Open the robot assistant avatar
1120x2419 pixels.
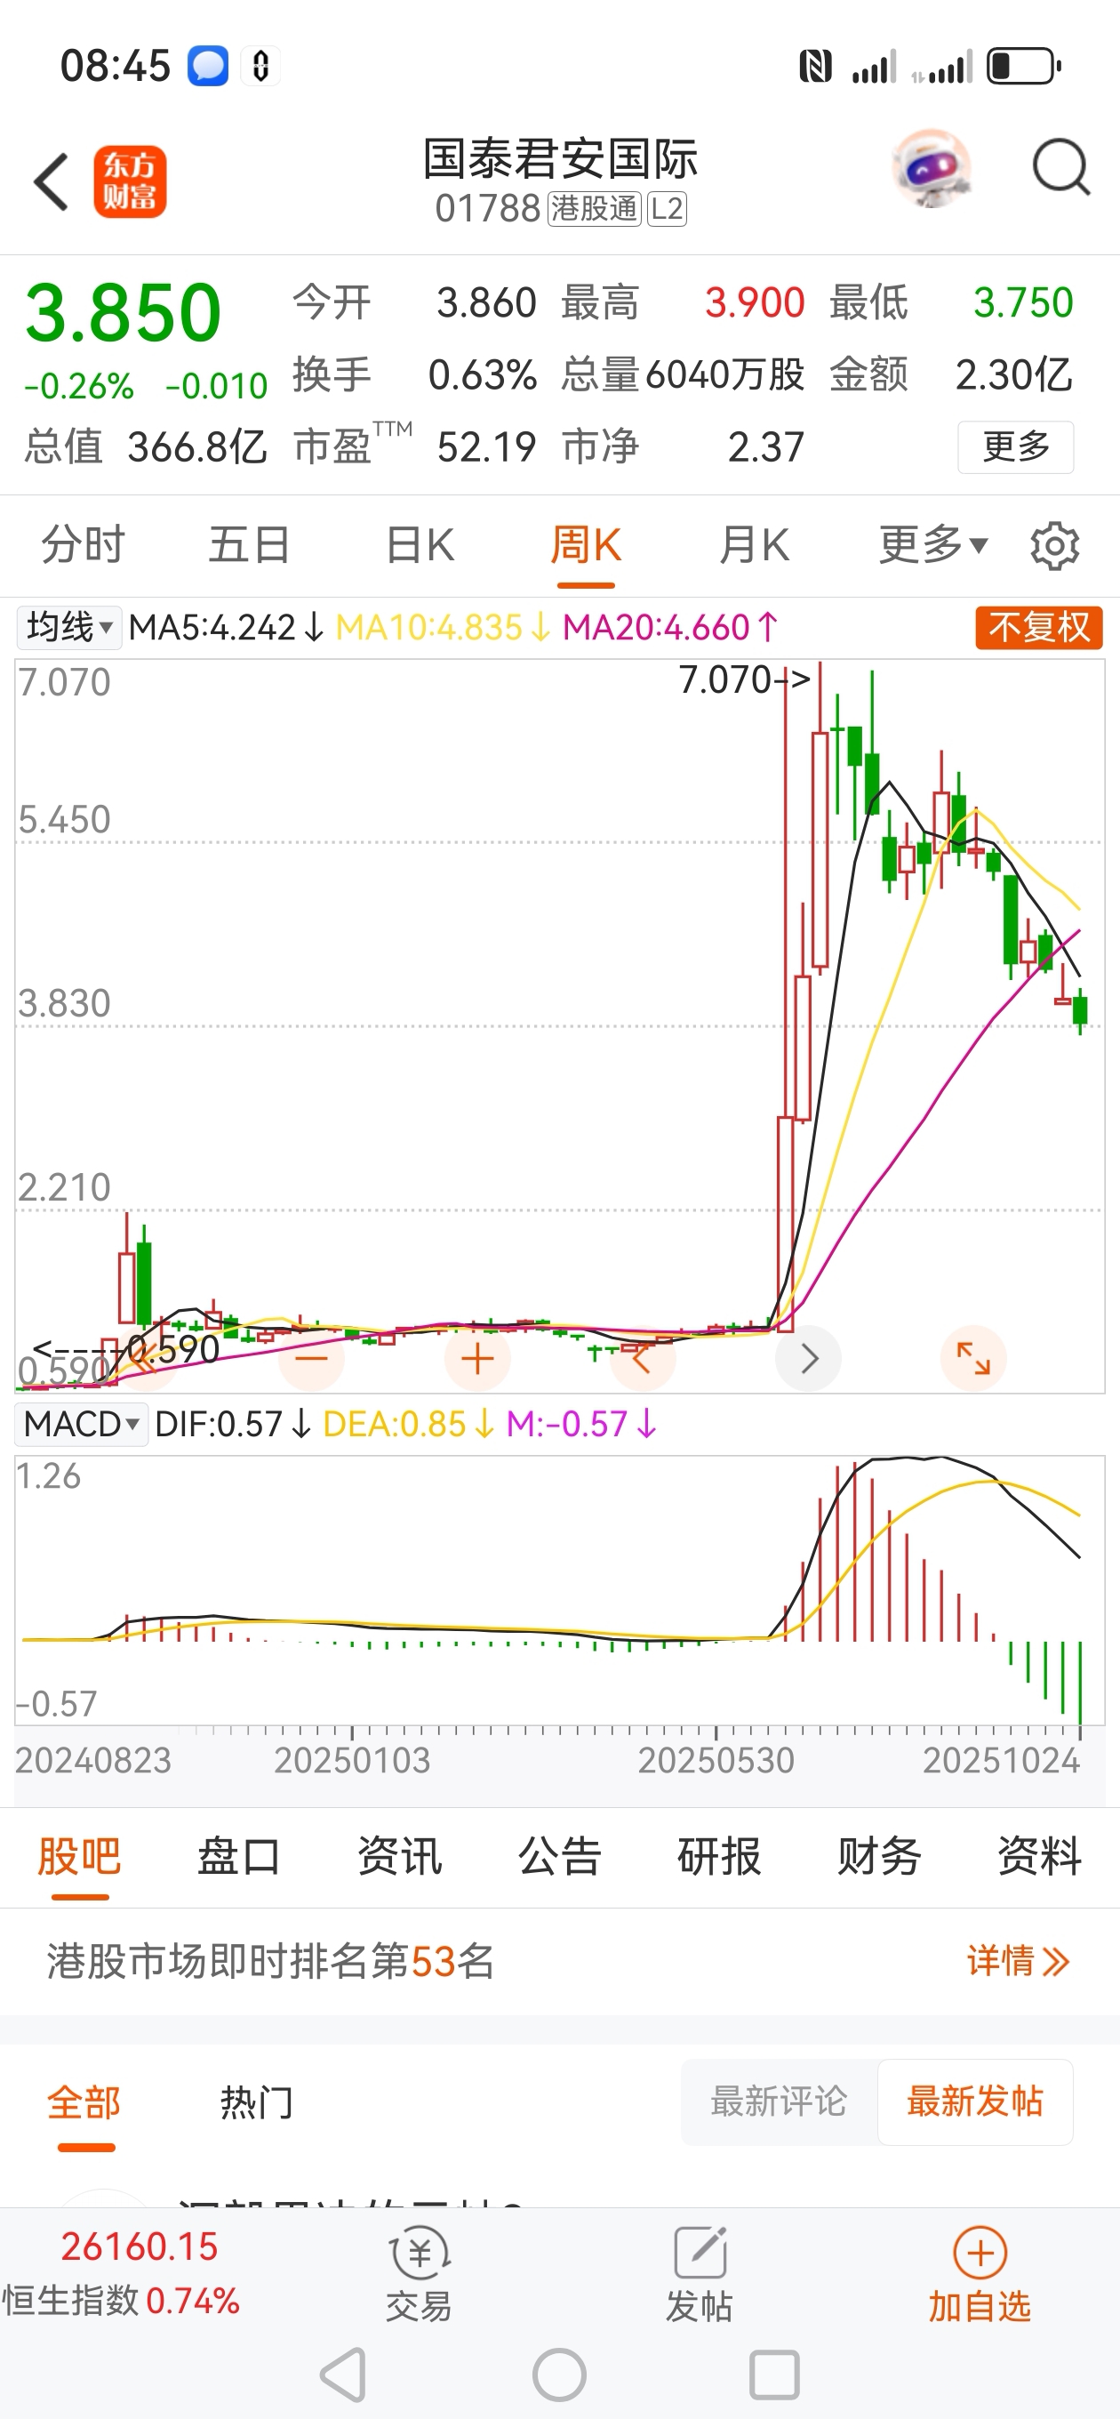point(932,168)
